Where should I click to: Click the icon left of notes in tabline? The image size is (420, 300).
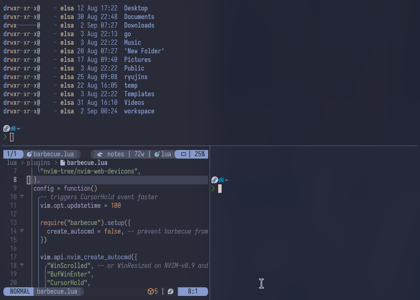tap(100, 154)
